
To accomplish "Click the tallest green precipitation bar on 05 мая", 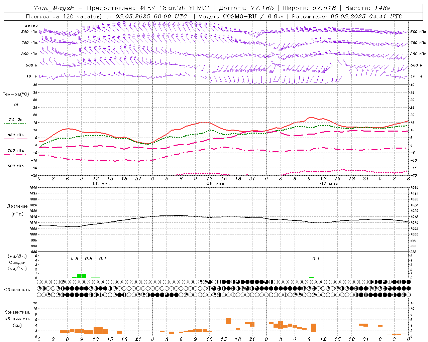I will tap(82, 276).
